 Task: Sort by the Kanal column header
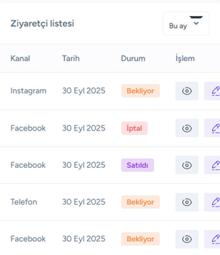pos(20,58)
